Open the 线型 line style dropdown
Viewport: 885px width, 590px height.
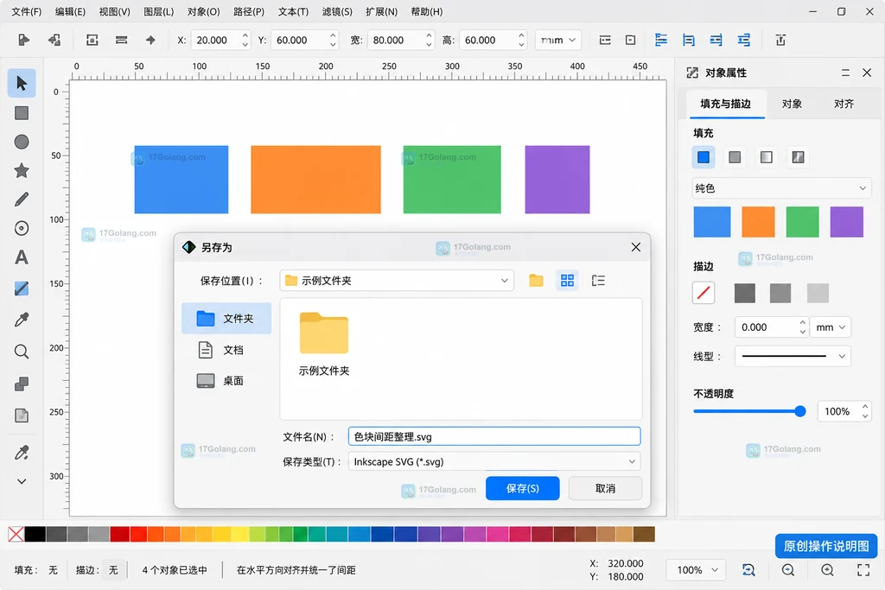pos(793,356)
